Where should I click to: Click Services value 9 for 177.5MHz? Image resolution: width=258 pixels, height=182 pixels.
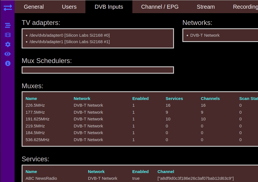tap(167, 112)
